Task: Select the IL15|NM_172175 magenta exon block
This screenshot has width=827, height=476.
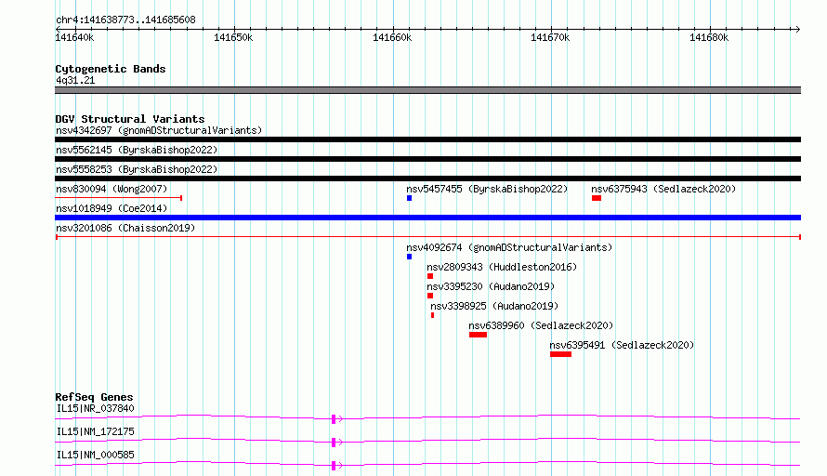Action: pyautogui.click(x=334, y=443)
